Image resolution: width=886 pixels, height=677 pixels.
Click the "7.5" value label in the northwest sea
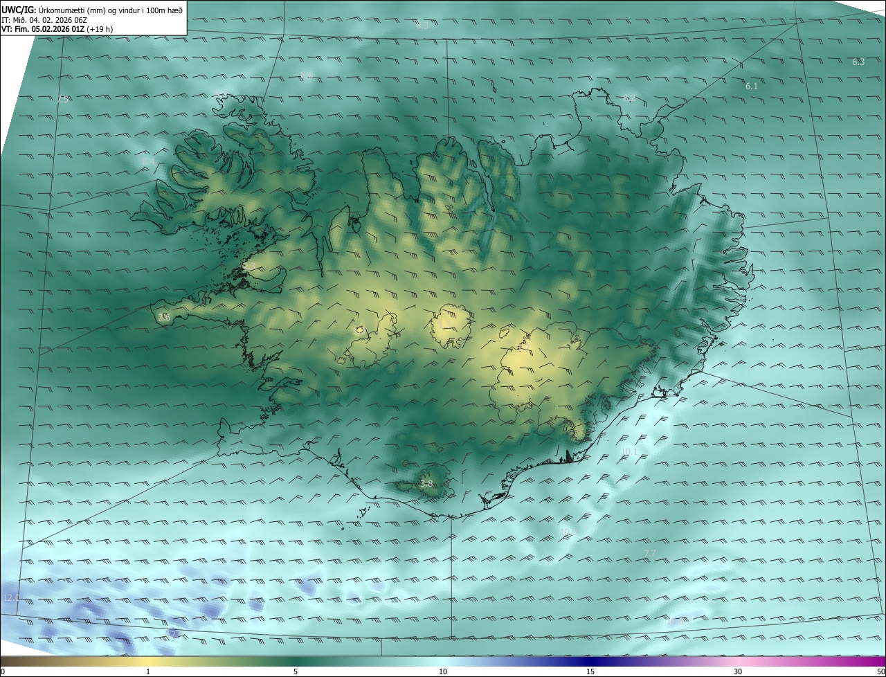63,100
